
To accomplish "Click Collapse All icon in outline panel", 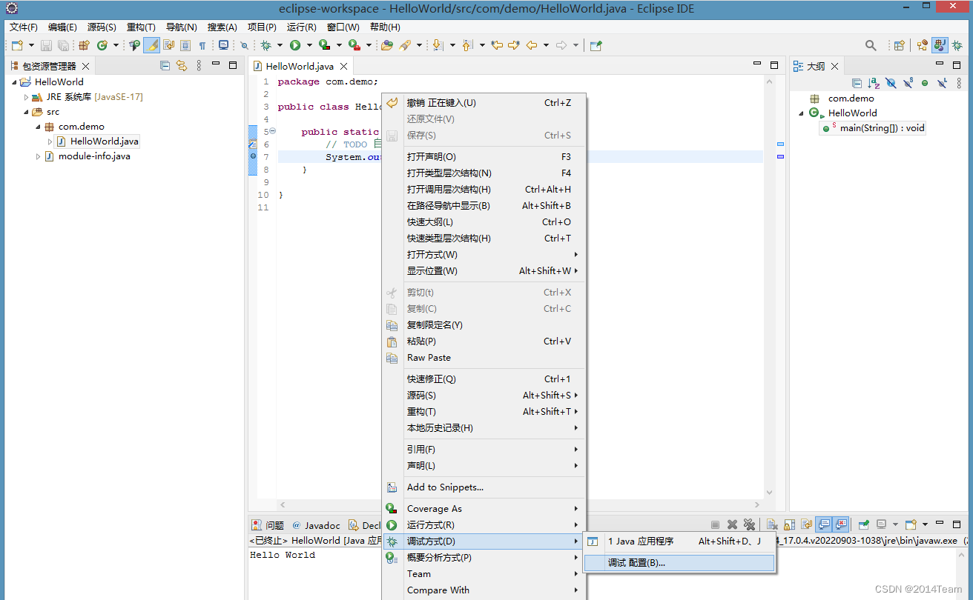I will pyautogui.click(x=857, y=83).
